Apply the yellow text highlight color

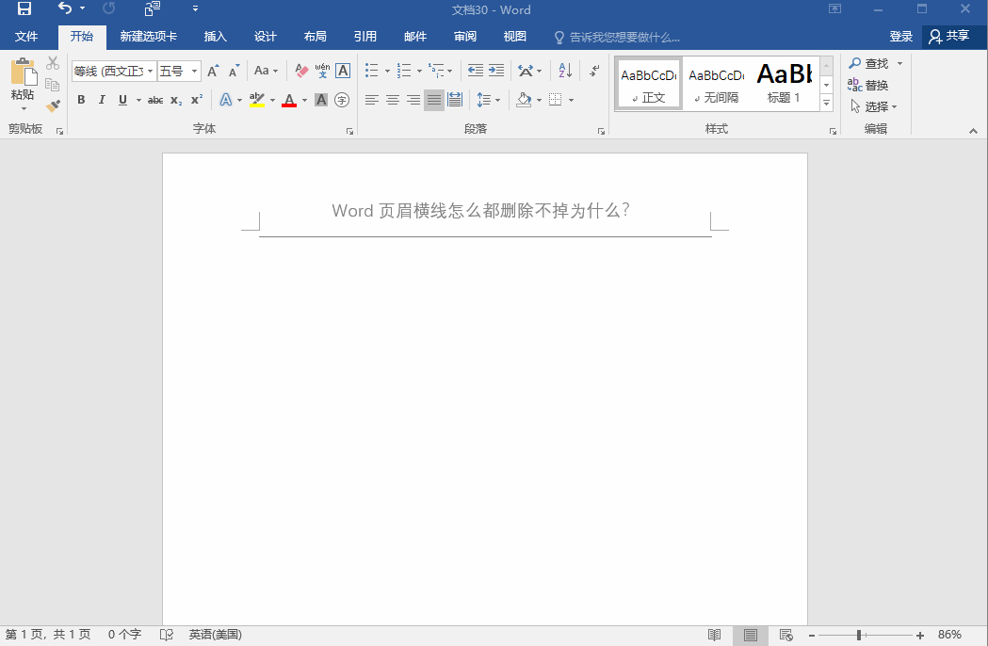click(256, 100)
